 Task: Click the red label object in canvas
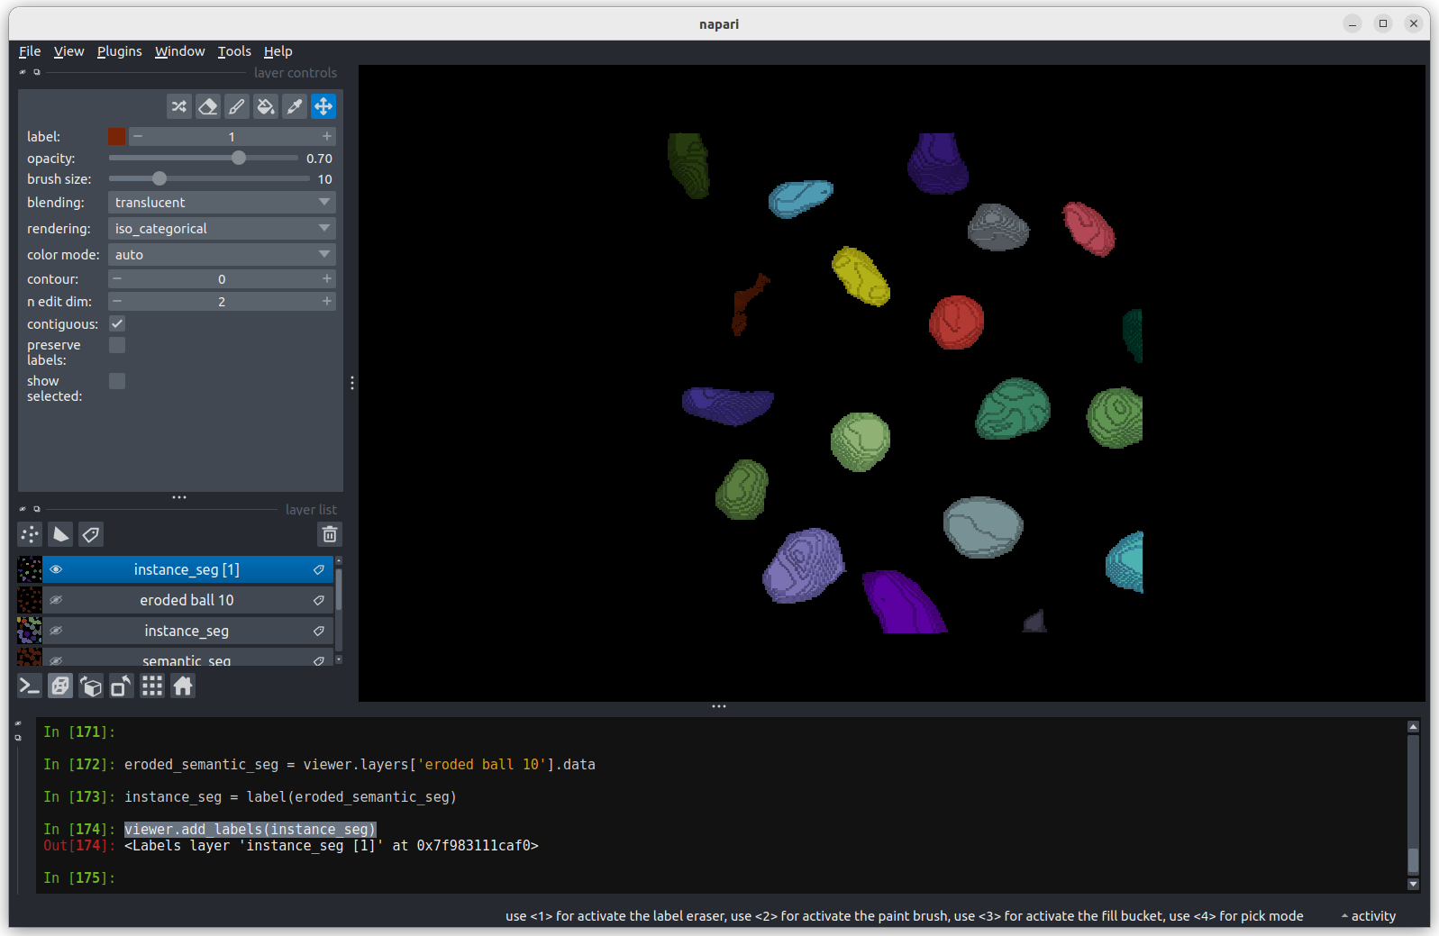(956, 323)
